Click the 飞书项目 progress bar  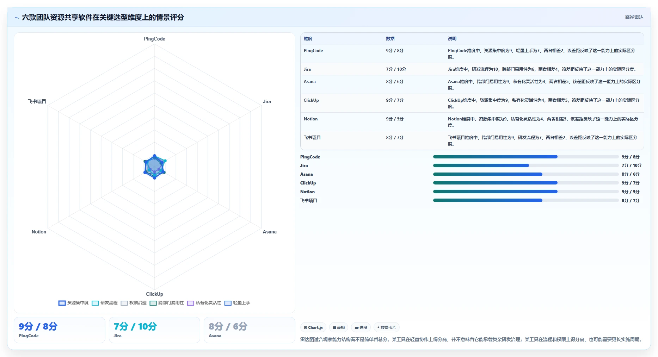tap(526, 200)
